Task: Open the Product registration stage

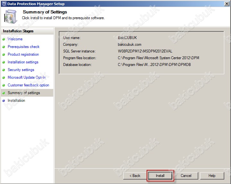Action: point(23,54)
